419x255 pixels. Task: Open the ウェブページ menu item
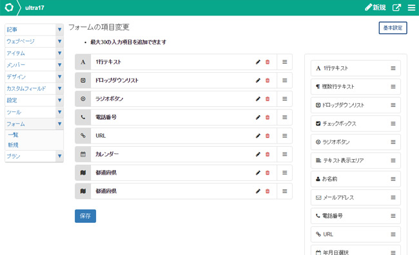click(x=30, y=41)
